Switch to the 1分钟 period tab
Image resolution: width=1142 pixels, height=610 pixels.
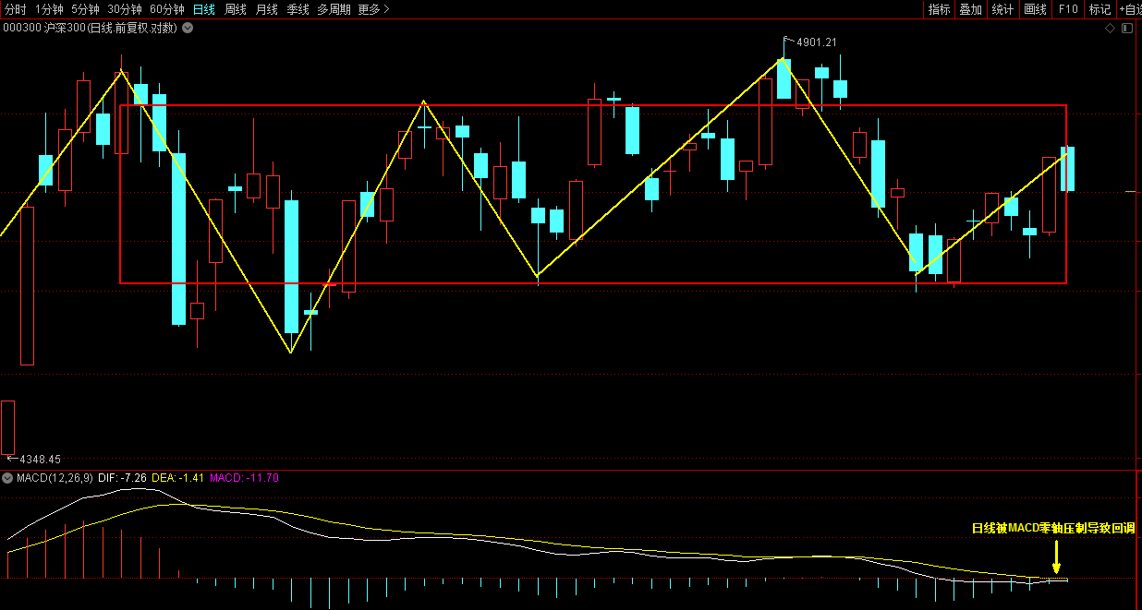pyautogui.click(x=49, y=9)
